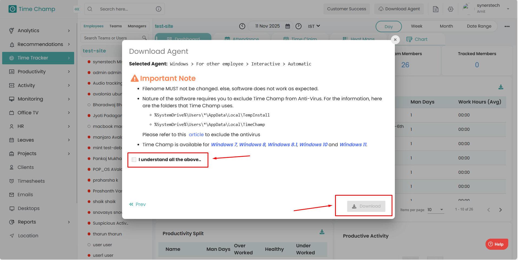Click the Download button in dialog
This screenshot has height=260, width=518.
366,206
